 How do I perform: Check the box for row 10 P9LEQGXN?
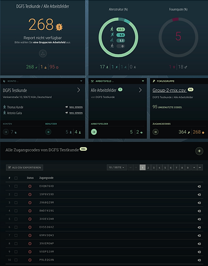click(16, 260)
